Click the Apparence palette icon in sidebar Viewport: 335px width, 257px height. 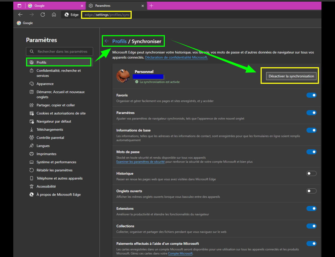32,84
